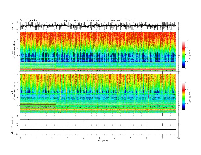This screenshot has height=155, width=201.
Task: Click the "4" kHz tick of ch.2 spectrogram
Action: [18, 98]
